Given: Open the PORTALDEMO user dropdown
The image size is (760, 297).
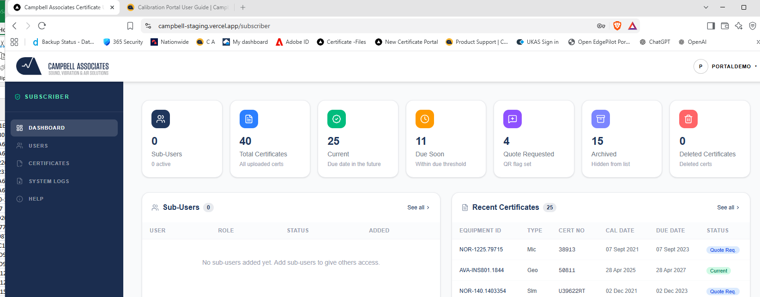Looking at the screenshot, I should point(725,66).
